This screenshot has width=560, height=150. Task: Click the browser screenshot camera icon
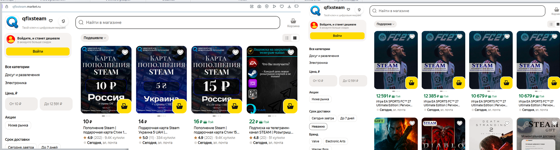click(259, 6)
